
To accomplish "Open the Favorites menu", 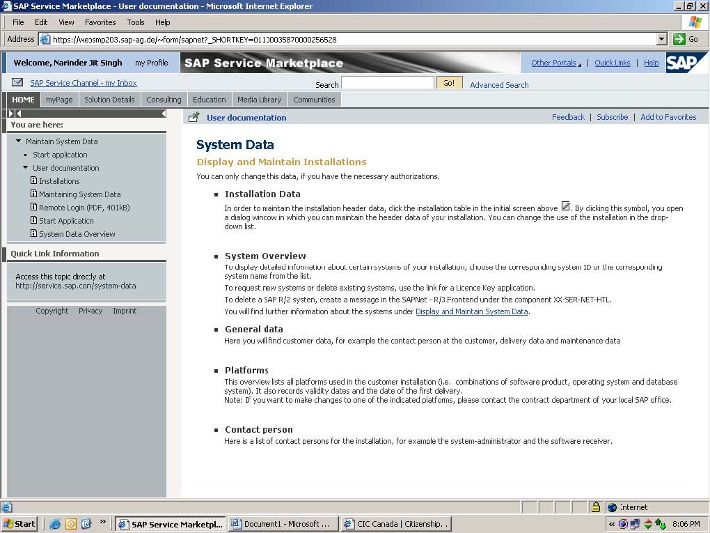I will coord(100,22).
